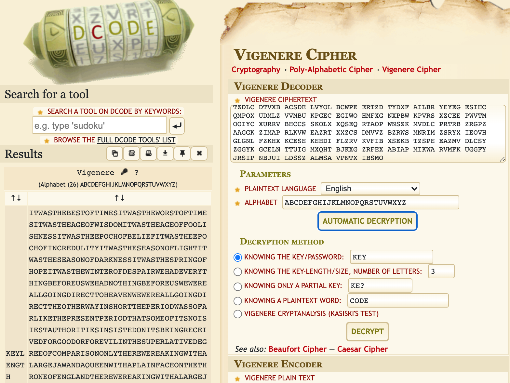Select Vigenere cryptanalysis Kasiski's test radio

[238, 314]
